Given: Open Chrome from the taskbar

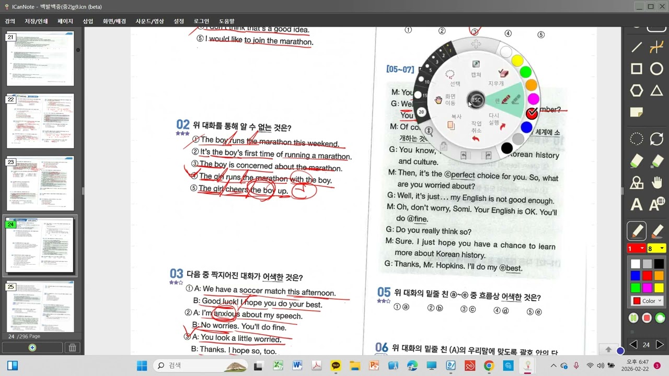Looking at the screenshot, I should coord(488,366).
